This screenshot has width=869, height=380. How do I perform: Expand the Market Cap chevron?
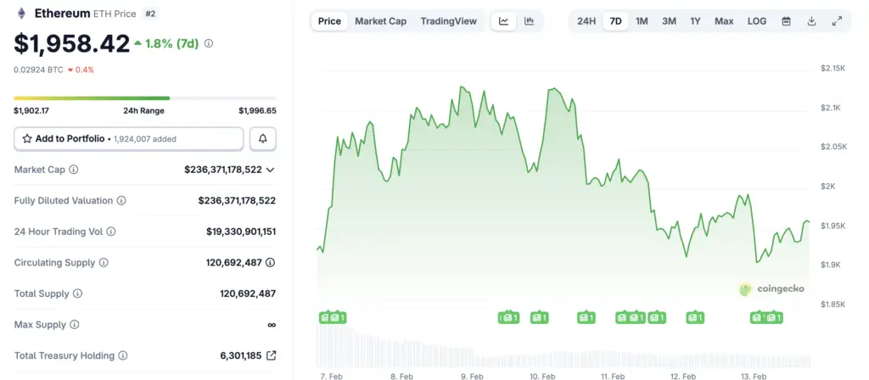(271, 170)
